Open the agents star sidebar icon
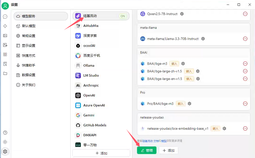Image resolution: width=255 pixels, height=158 pixels. 5,26
